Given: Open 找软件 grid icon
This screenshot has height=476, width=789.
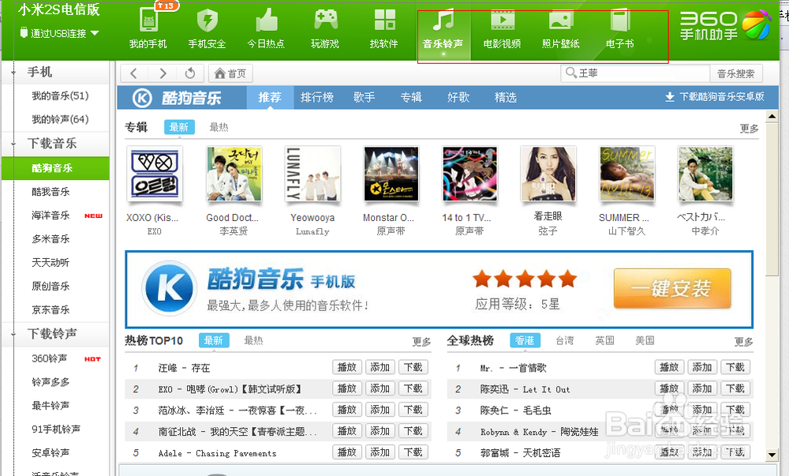Looking at the screenshot, I should coord(384,20).
